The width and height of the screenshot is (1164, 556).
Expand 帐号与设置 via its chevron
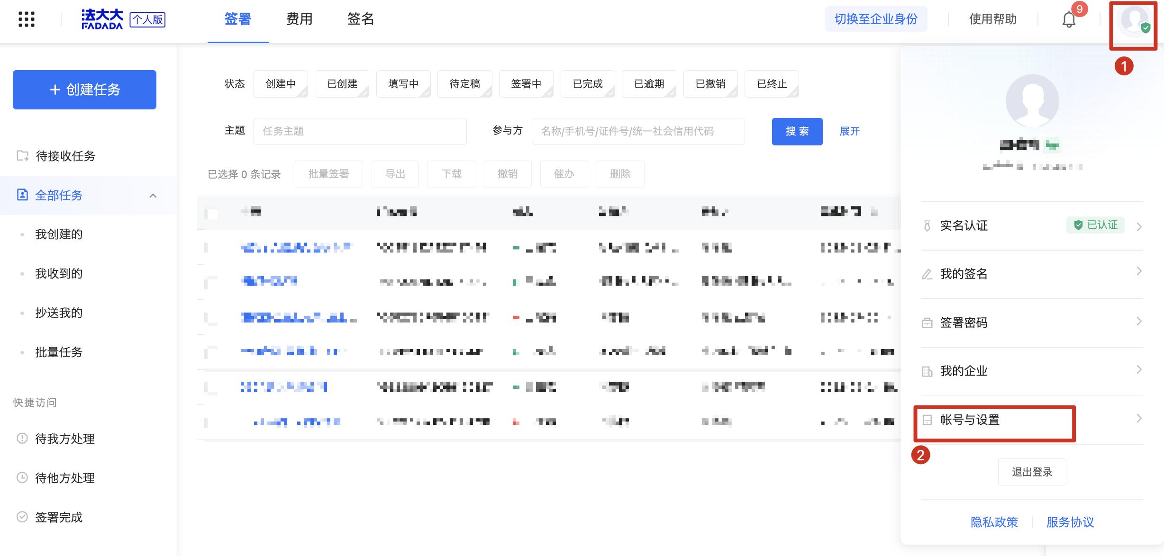pyautogui.click(x=1139, y=419)
